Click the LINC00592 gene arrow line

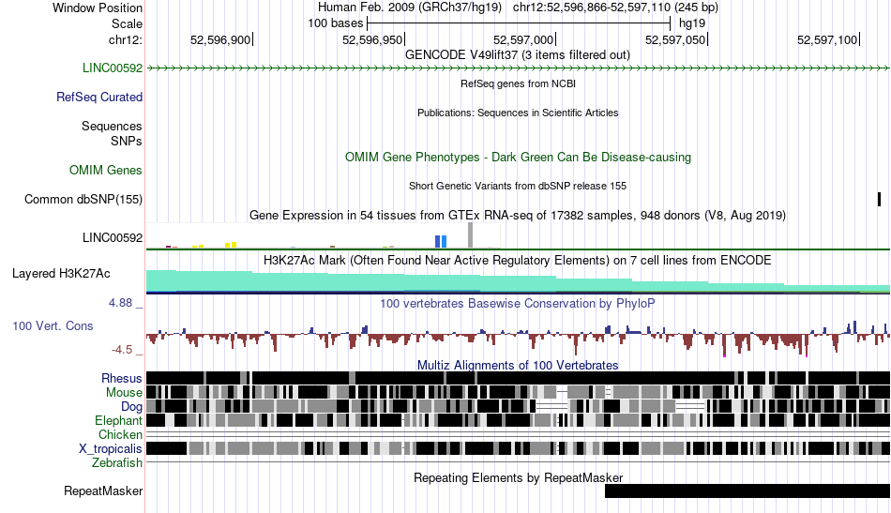[x=518, y=68]
